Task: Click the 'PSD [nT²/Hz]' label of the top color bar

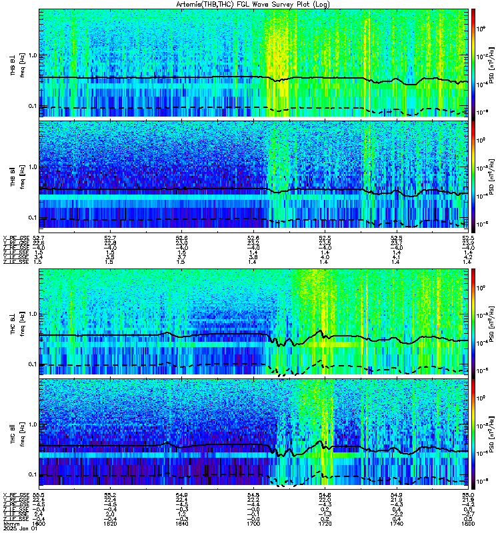Action: point(492,65)
